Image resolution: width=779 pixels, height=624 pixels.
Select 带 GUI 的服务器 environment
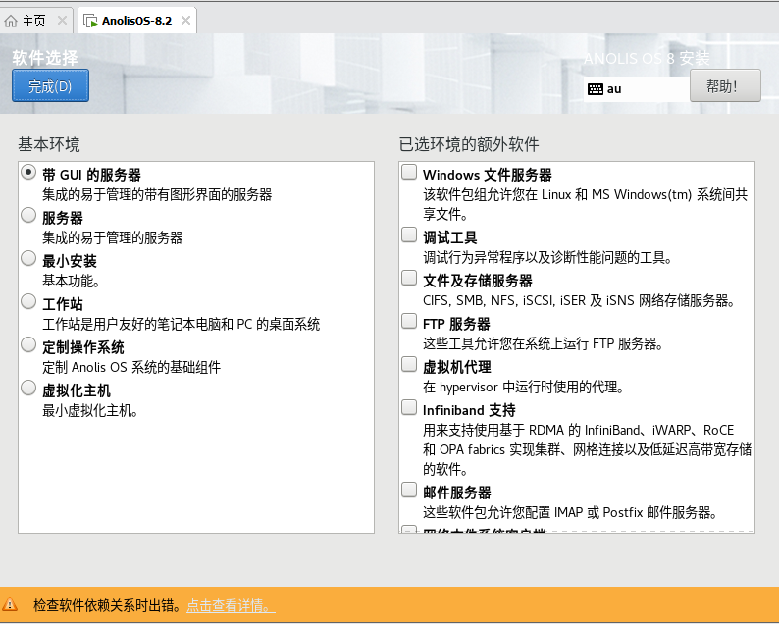coord(28,173)
